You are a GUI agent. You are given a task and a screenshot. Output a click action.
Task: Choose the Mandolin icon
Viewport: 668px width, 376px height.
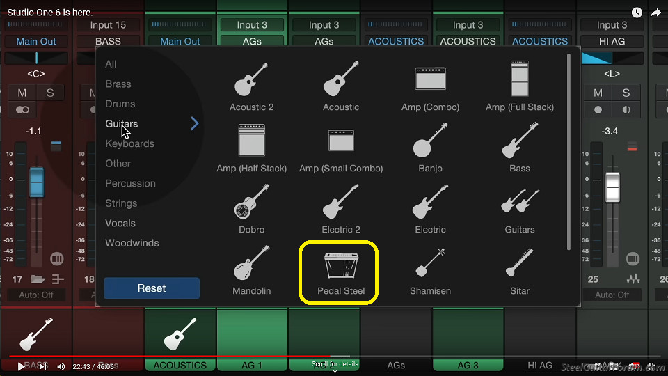[x=251, y=266]
